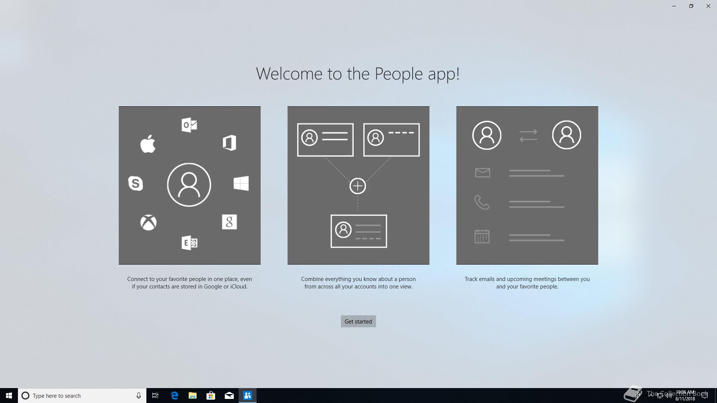Viewport: 717px width, 403px height.
Task: Click the white Windows logo in tile
Action: click(x=241, y=183)
